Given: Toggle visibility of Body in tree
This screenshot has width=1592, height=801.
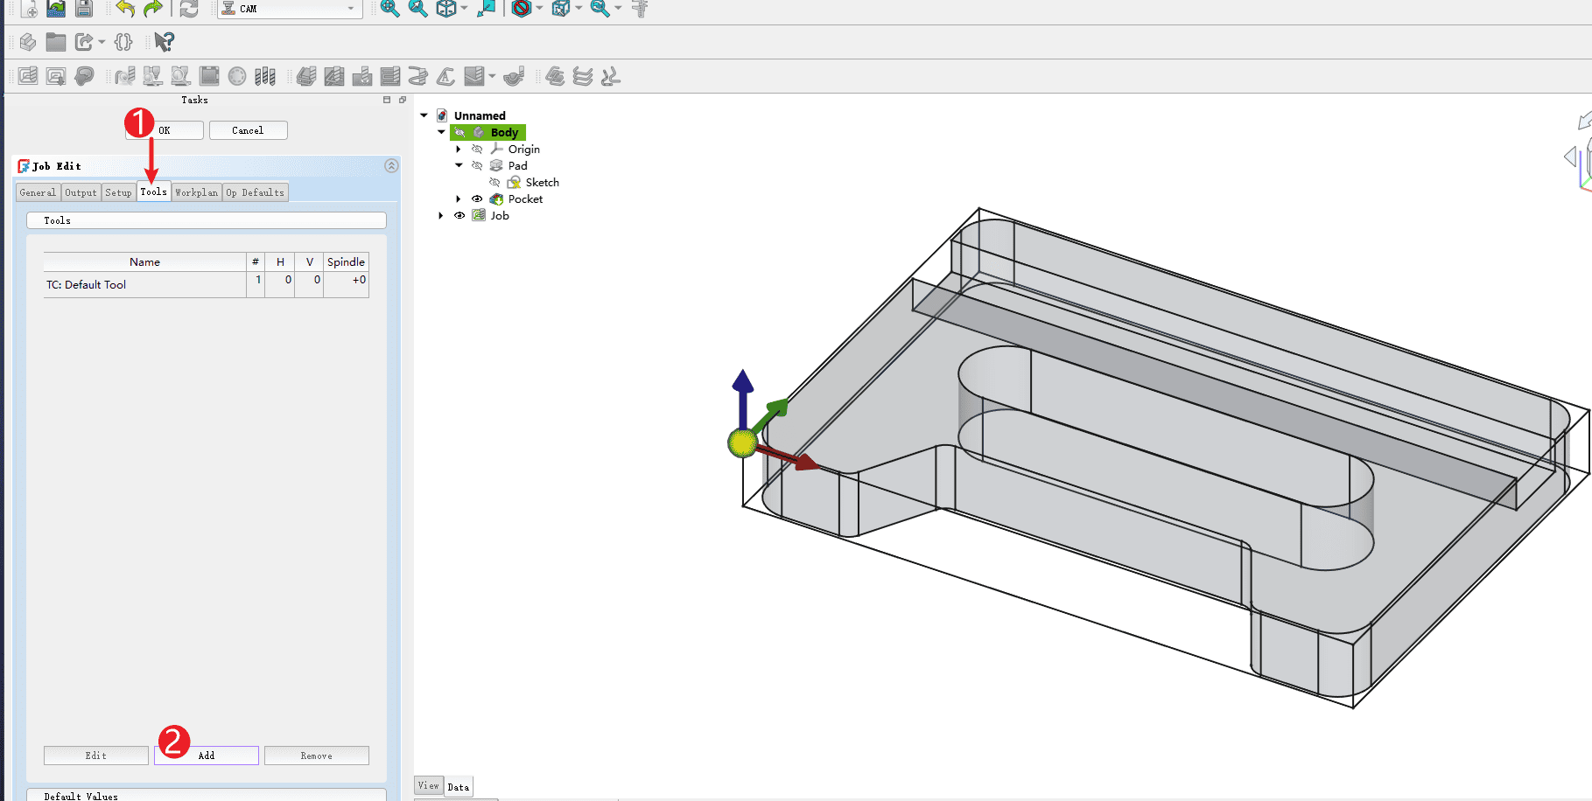Looking at the screenshot, I should 459,132.
